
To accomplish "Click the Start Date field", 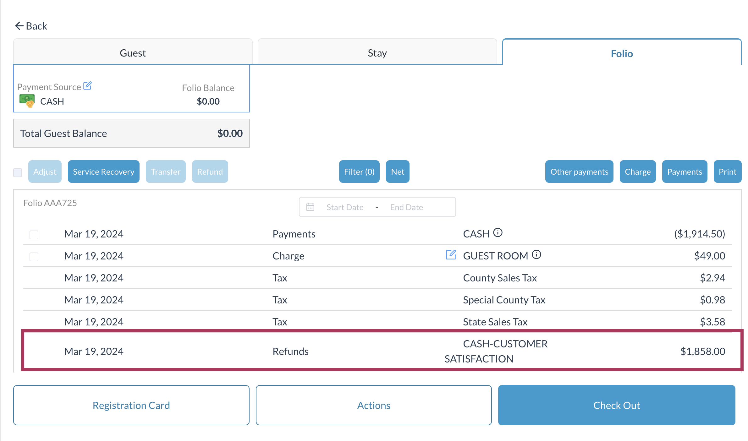I will 345,207.
